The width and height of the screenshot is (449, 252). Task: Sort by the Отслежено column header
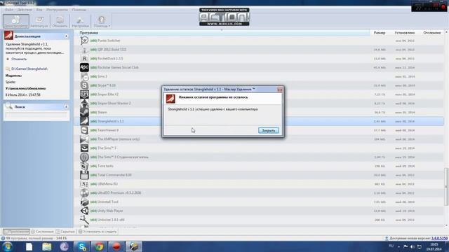pyautogui.click(x=432, y=33)
